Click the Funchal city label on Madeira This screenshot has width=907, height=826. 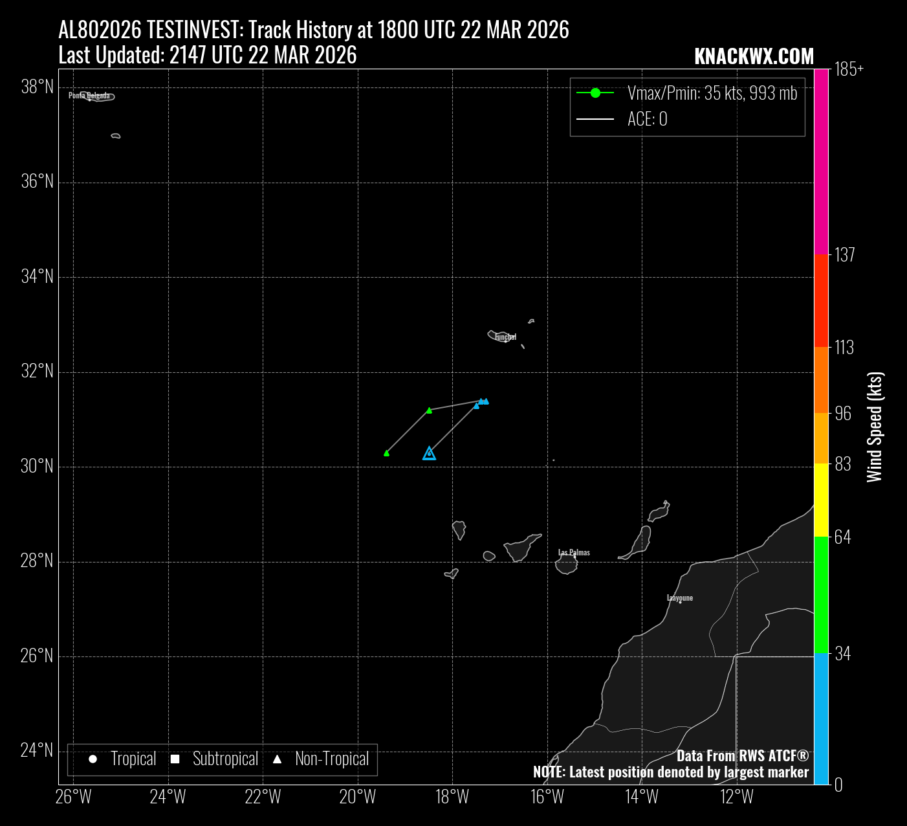506,337
